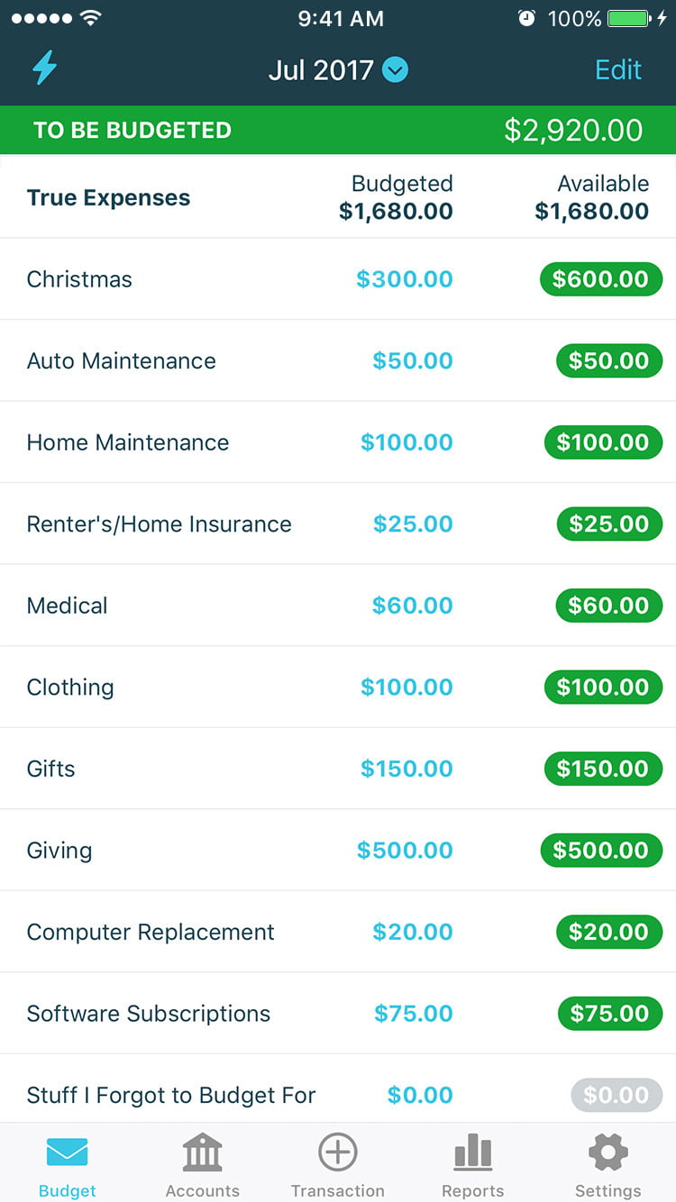
Task: Tap the To Be Budgeted green banner
Action: click(x=338, y=130)
